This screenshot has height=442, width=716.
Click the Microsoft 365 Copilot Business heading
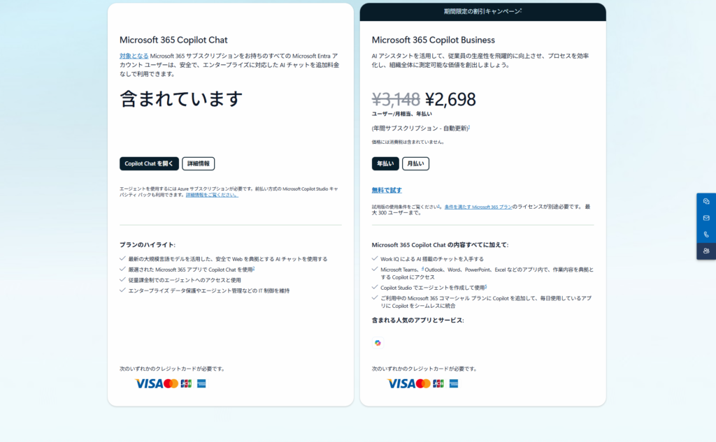tap(433, 40)
